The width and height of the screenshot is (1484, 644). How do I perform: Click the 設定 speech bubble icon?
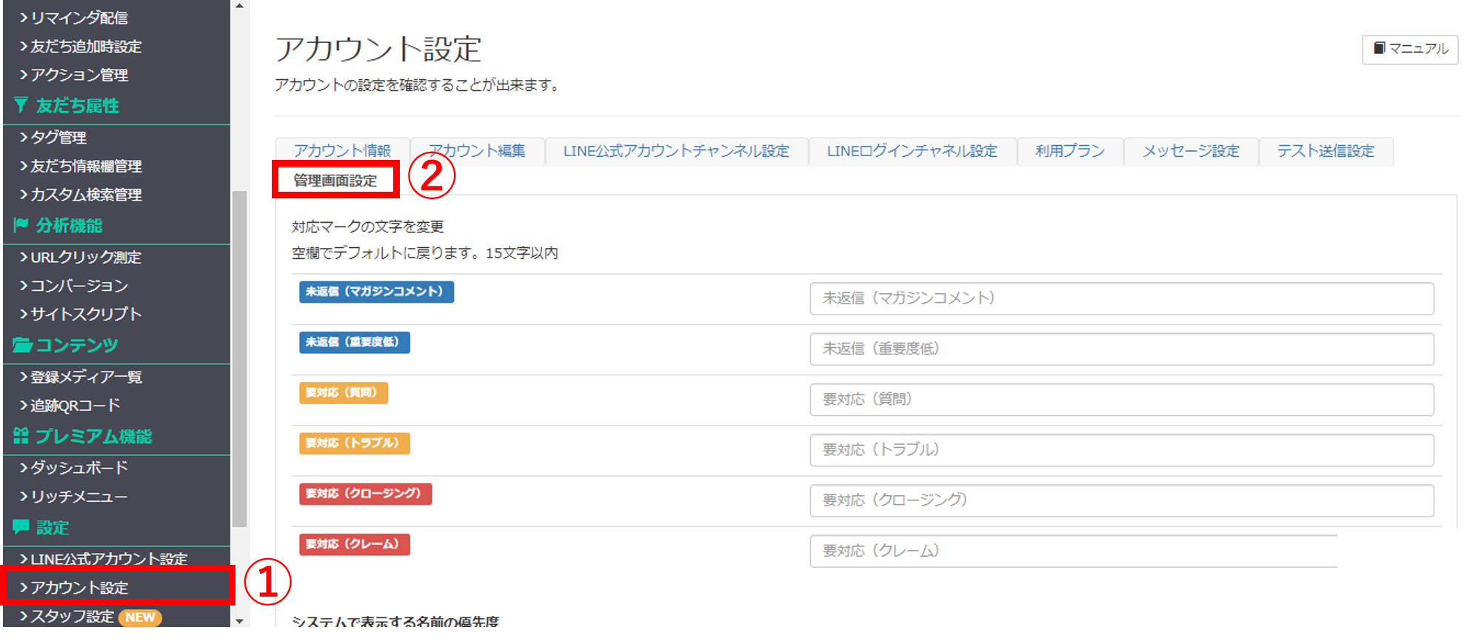21,527
